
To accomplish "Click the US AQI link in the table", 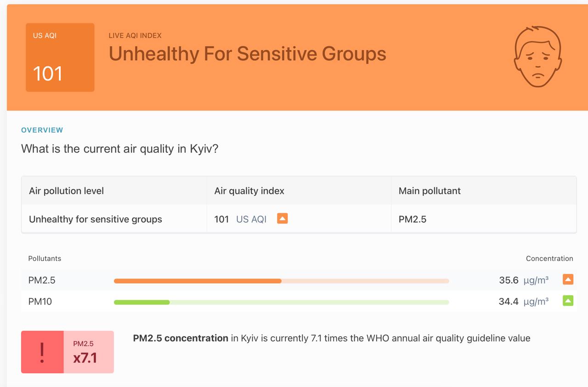I will 251,219.
